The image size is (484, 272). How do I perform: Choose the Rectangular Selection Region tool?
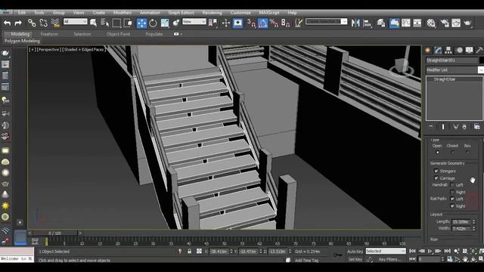(116, 23)
